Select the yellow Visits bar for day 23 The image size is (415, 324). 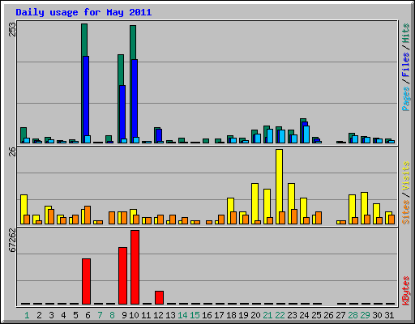291,196
